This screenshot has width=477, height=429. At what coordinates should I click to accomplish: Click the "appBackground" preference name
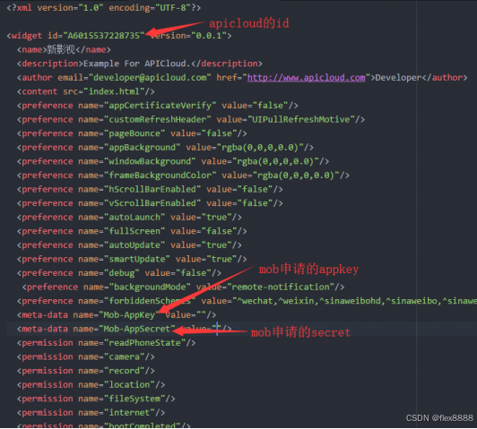coord(142,148)
